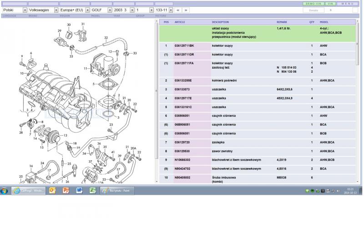Click scroll-down arrow of diagram pane
The height and width of the screenshot is (227, 364).
pos(157,182)
